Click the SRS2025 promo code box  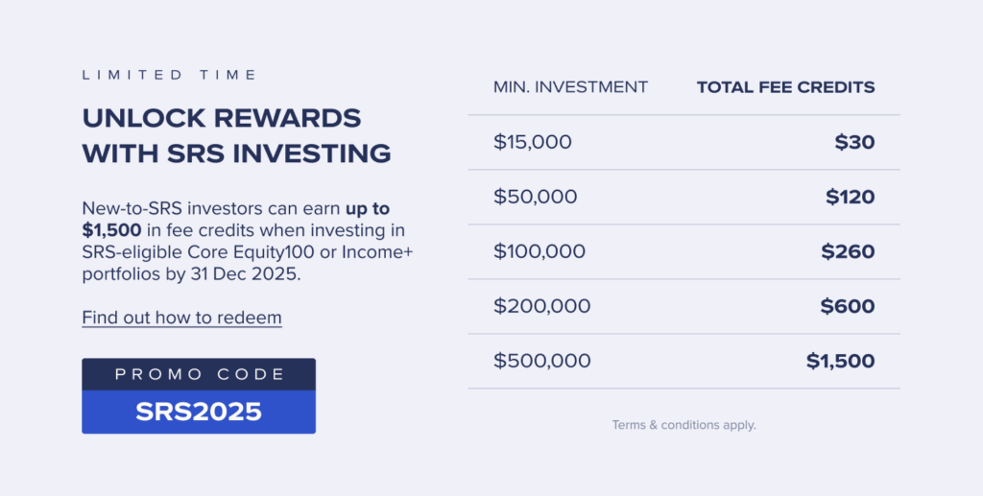pyautogui.click(x=199, y=412)
